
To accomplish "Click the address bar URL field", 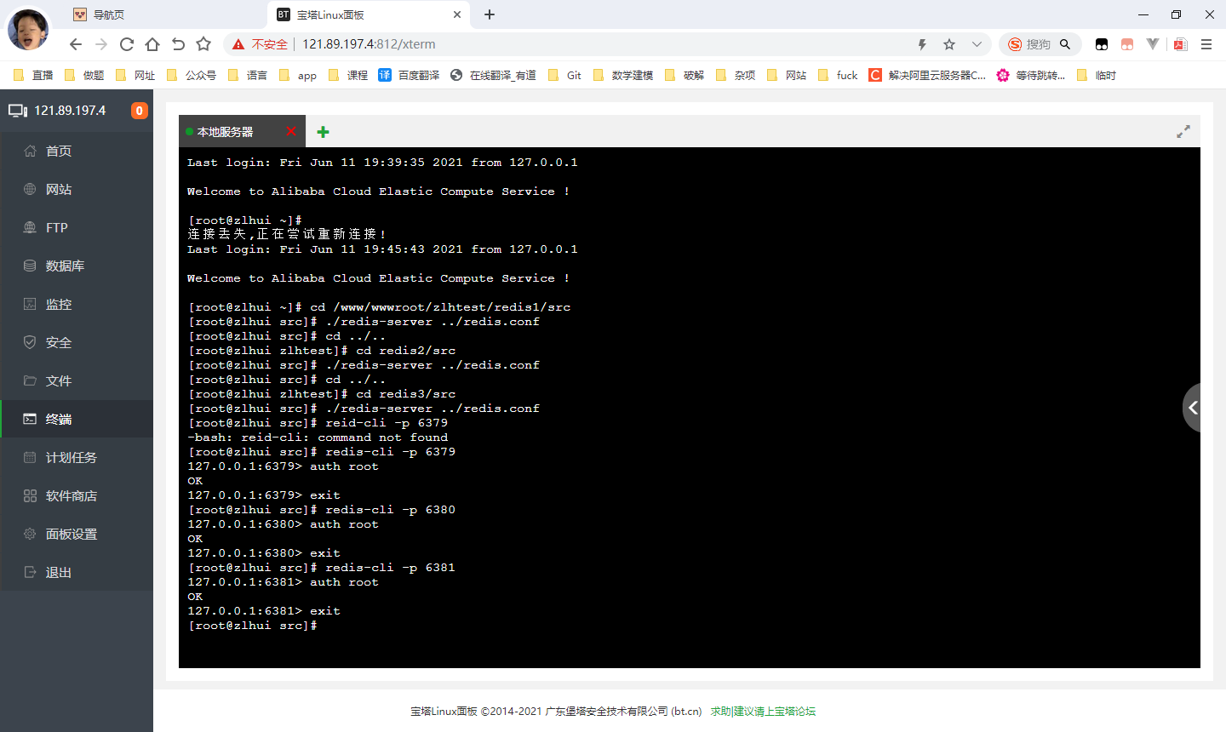I will click(x=596, y=44).
